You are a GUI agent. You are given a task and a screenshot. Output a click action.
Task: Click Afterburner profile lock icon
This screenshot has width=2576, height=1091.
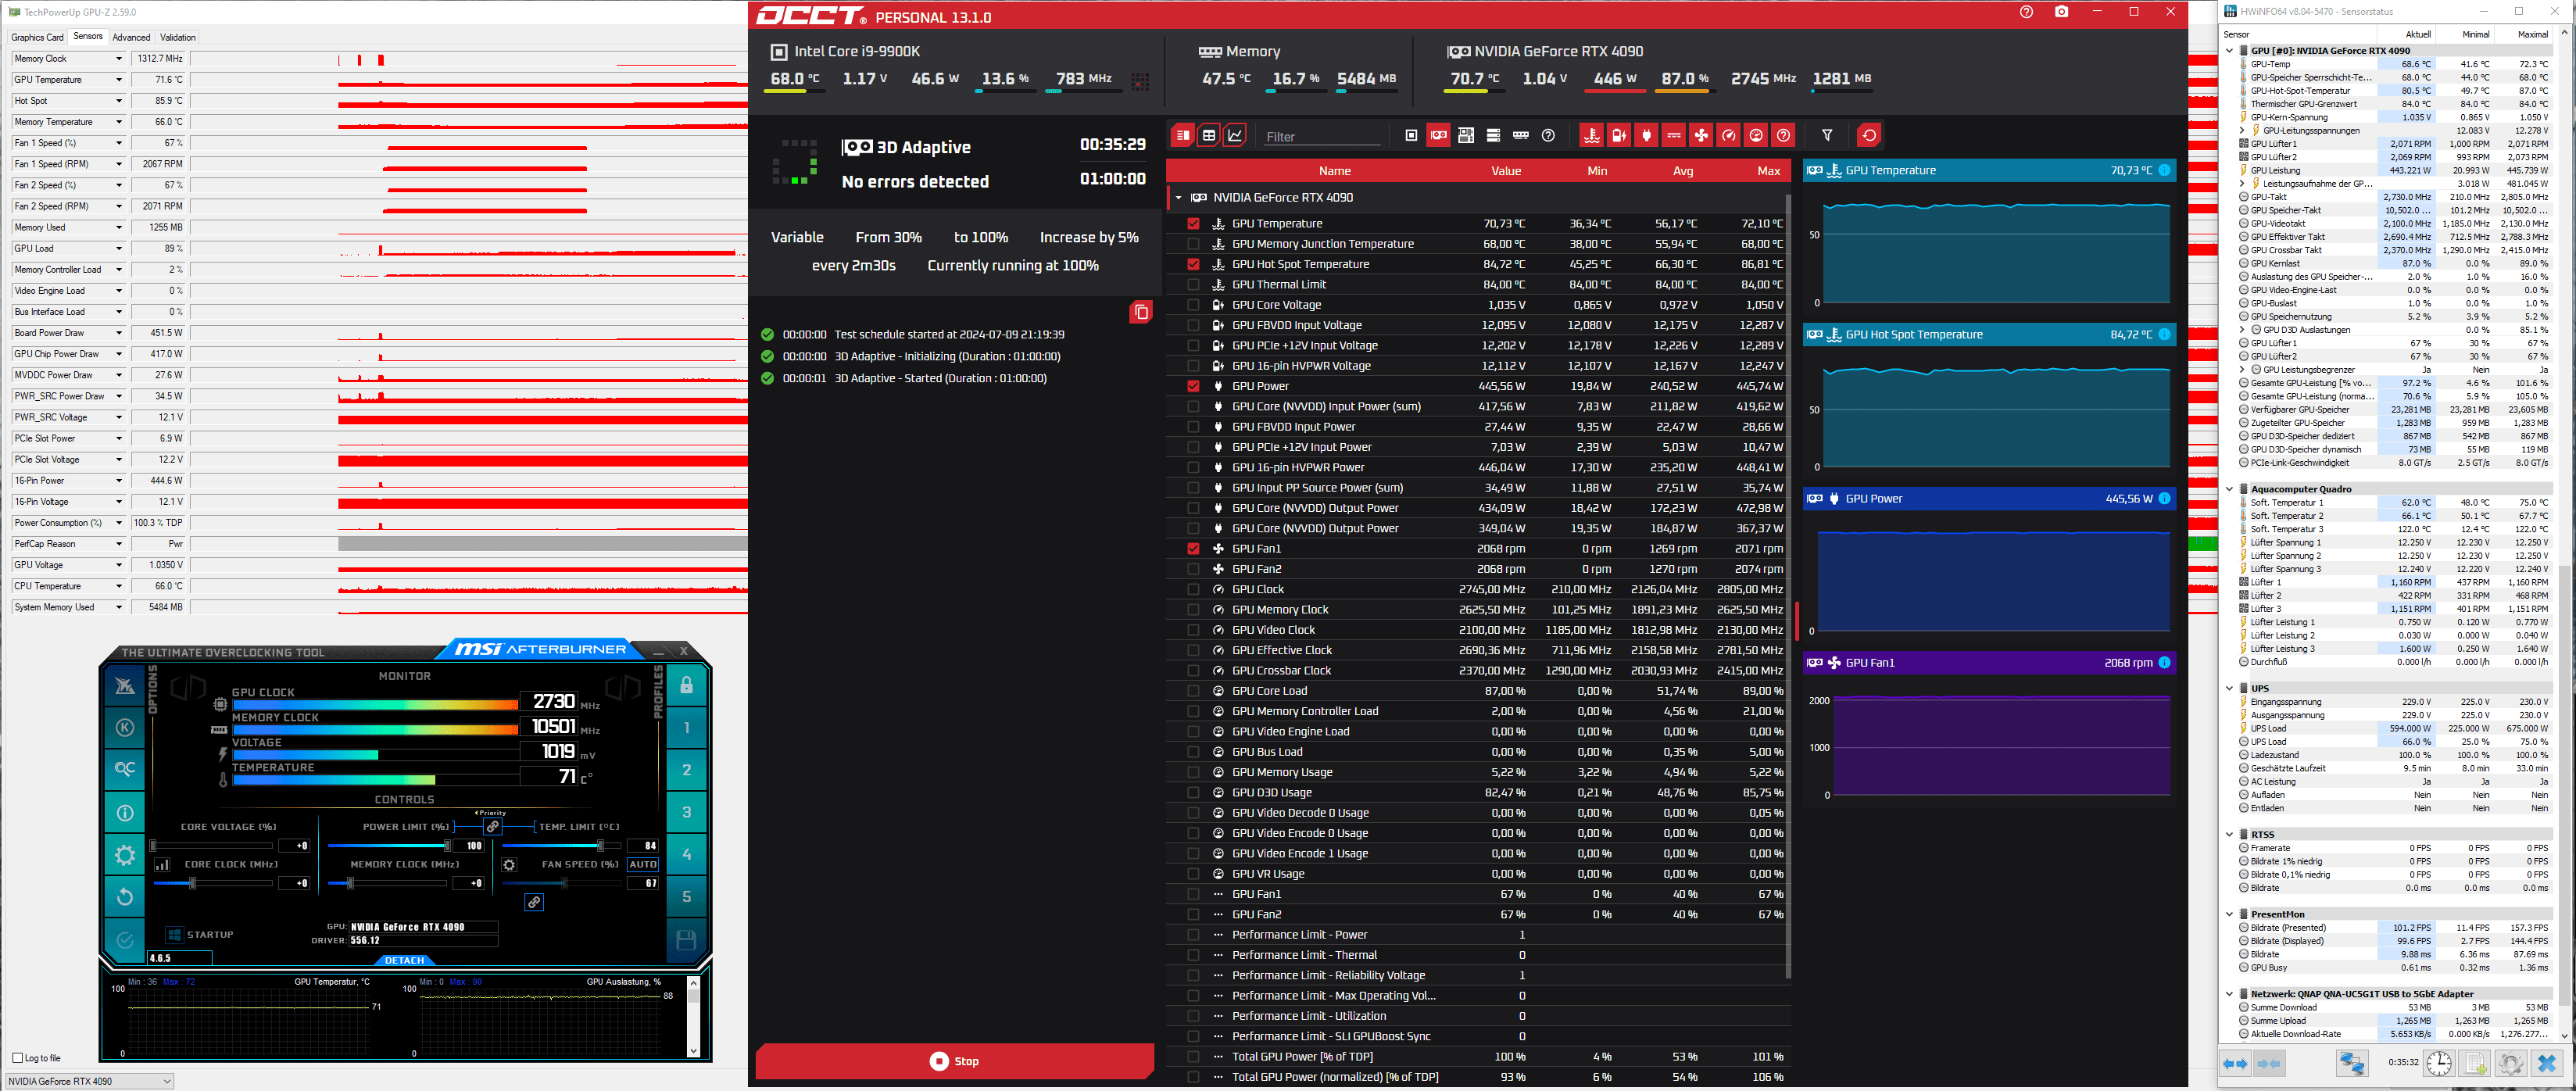coord(686,685)
